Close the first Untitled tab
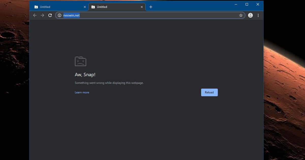The image size is (305, 160). click(85, 7)
